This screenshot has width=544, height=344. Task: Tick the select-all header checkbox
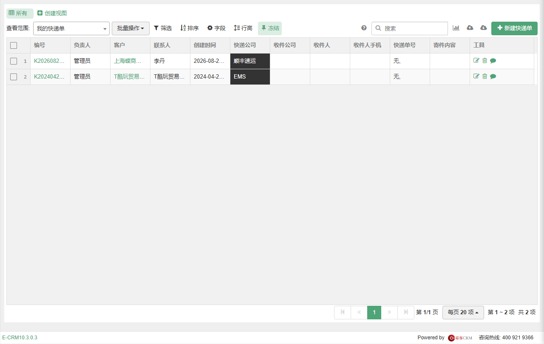click(14, 45)
